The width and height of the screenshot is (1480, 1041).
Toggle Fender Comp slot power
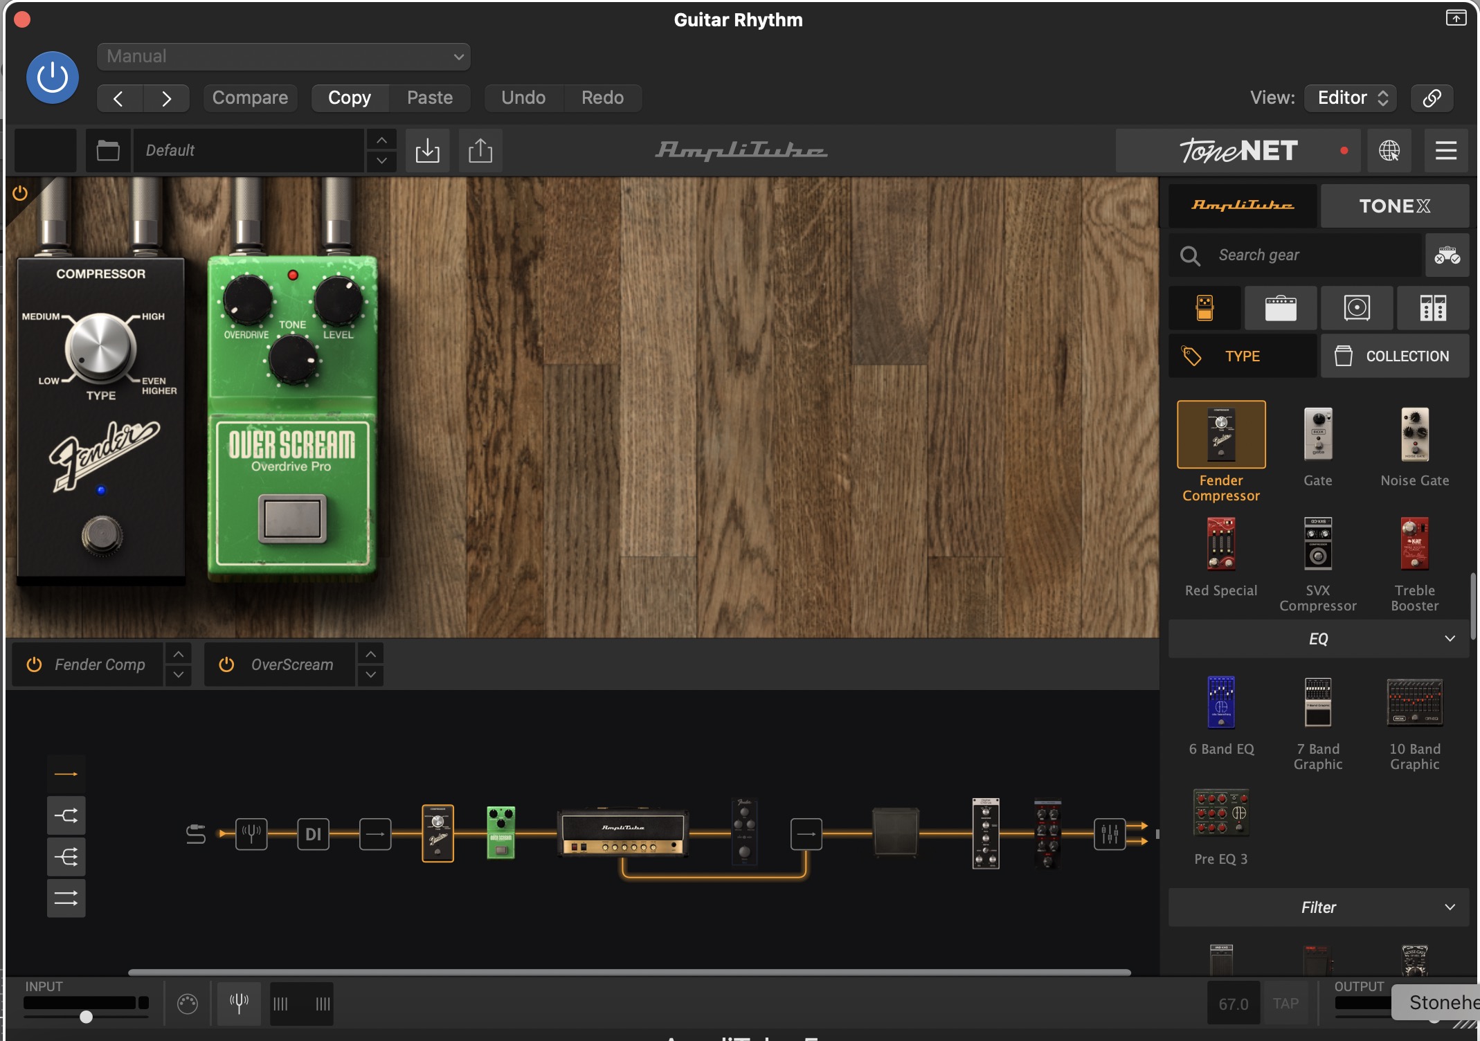34,664
